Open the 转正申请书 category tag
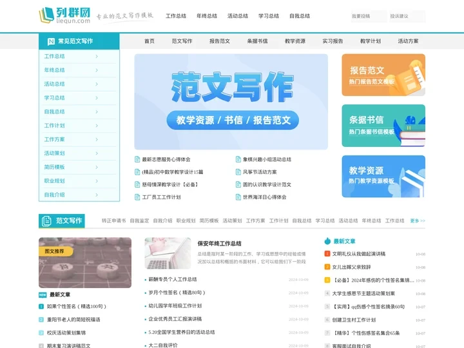 tap(113, 221)
